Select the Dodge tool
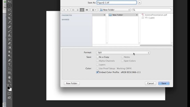The height and width of the screenshot is (107, 190). click(9, 56)
